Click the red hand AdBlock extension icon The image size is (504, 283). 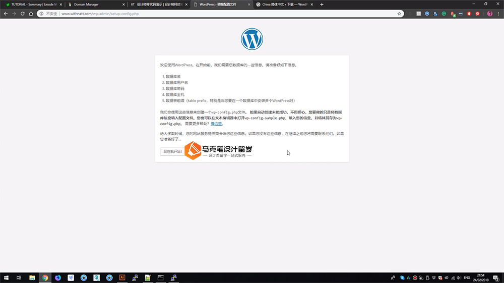click(x=469, y=14)
